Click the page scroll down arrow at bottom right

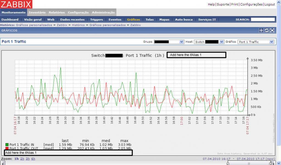[x=279, y=163]
